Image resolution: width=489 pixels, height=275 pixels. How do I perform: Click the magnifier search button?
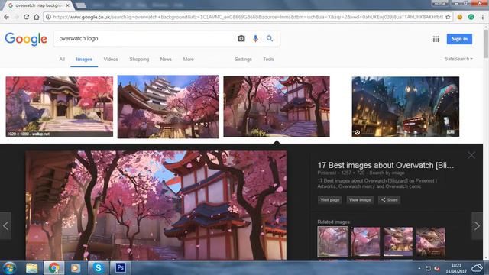(x=270, y=38)
